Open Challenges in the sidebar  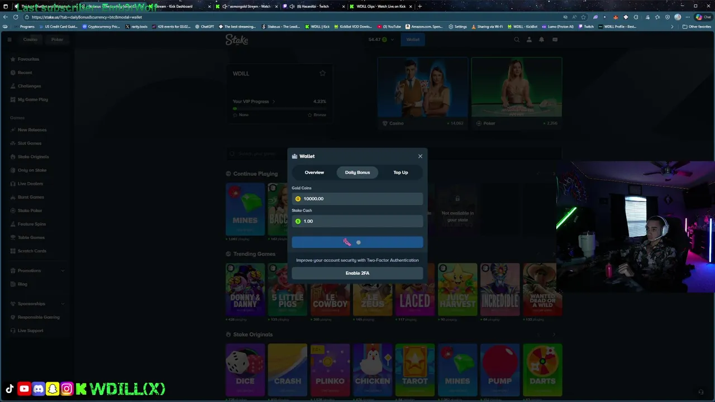(29, 86)
